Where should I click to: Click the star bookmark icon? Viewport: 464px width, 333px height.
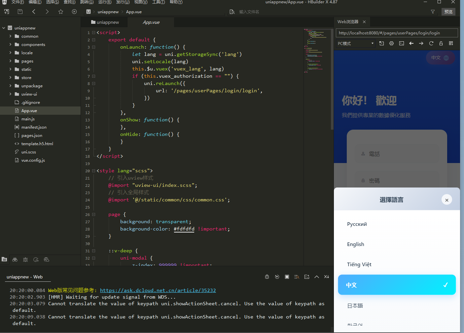[61, 12]
